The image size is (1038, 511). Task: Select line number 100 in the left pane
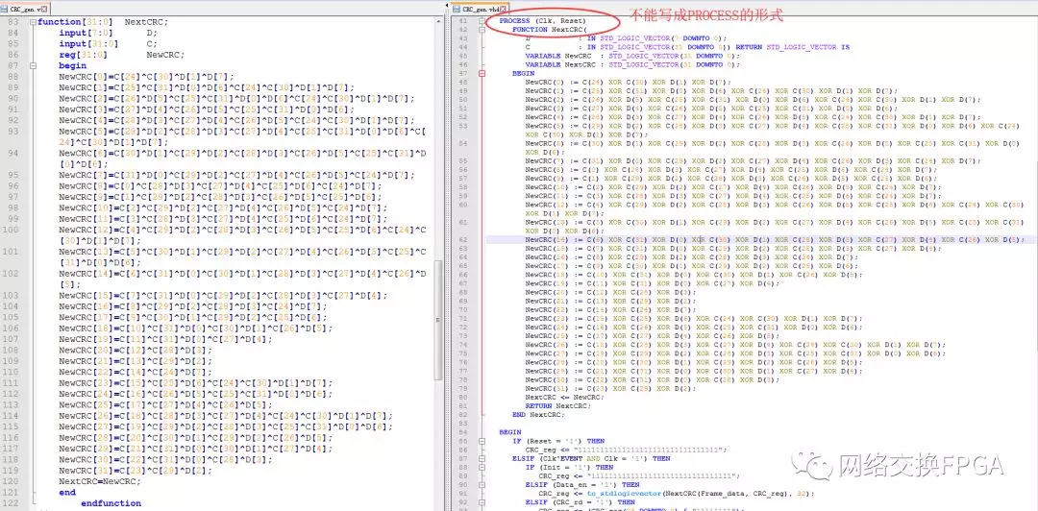pos(12,230)
